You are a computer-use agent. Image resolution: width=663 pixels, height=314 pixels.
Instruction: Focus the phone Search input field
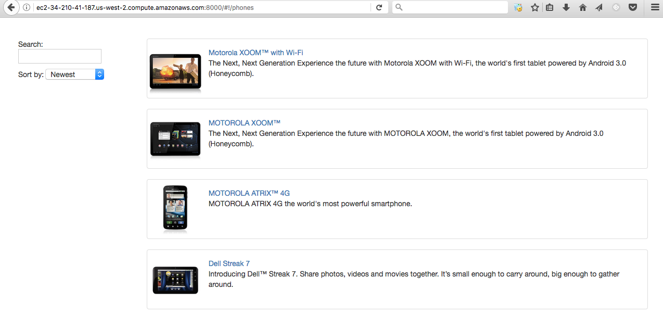coord(60,56)
